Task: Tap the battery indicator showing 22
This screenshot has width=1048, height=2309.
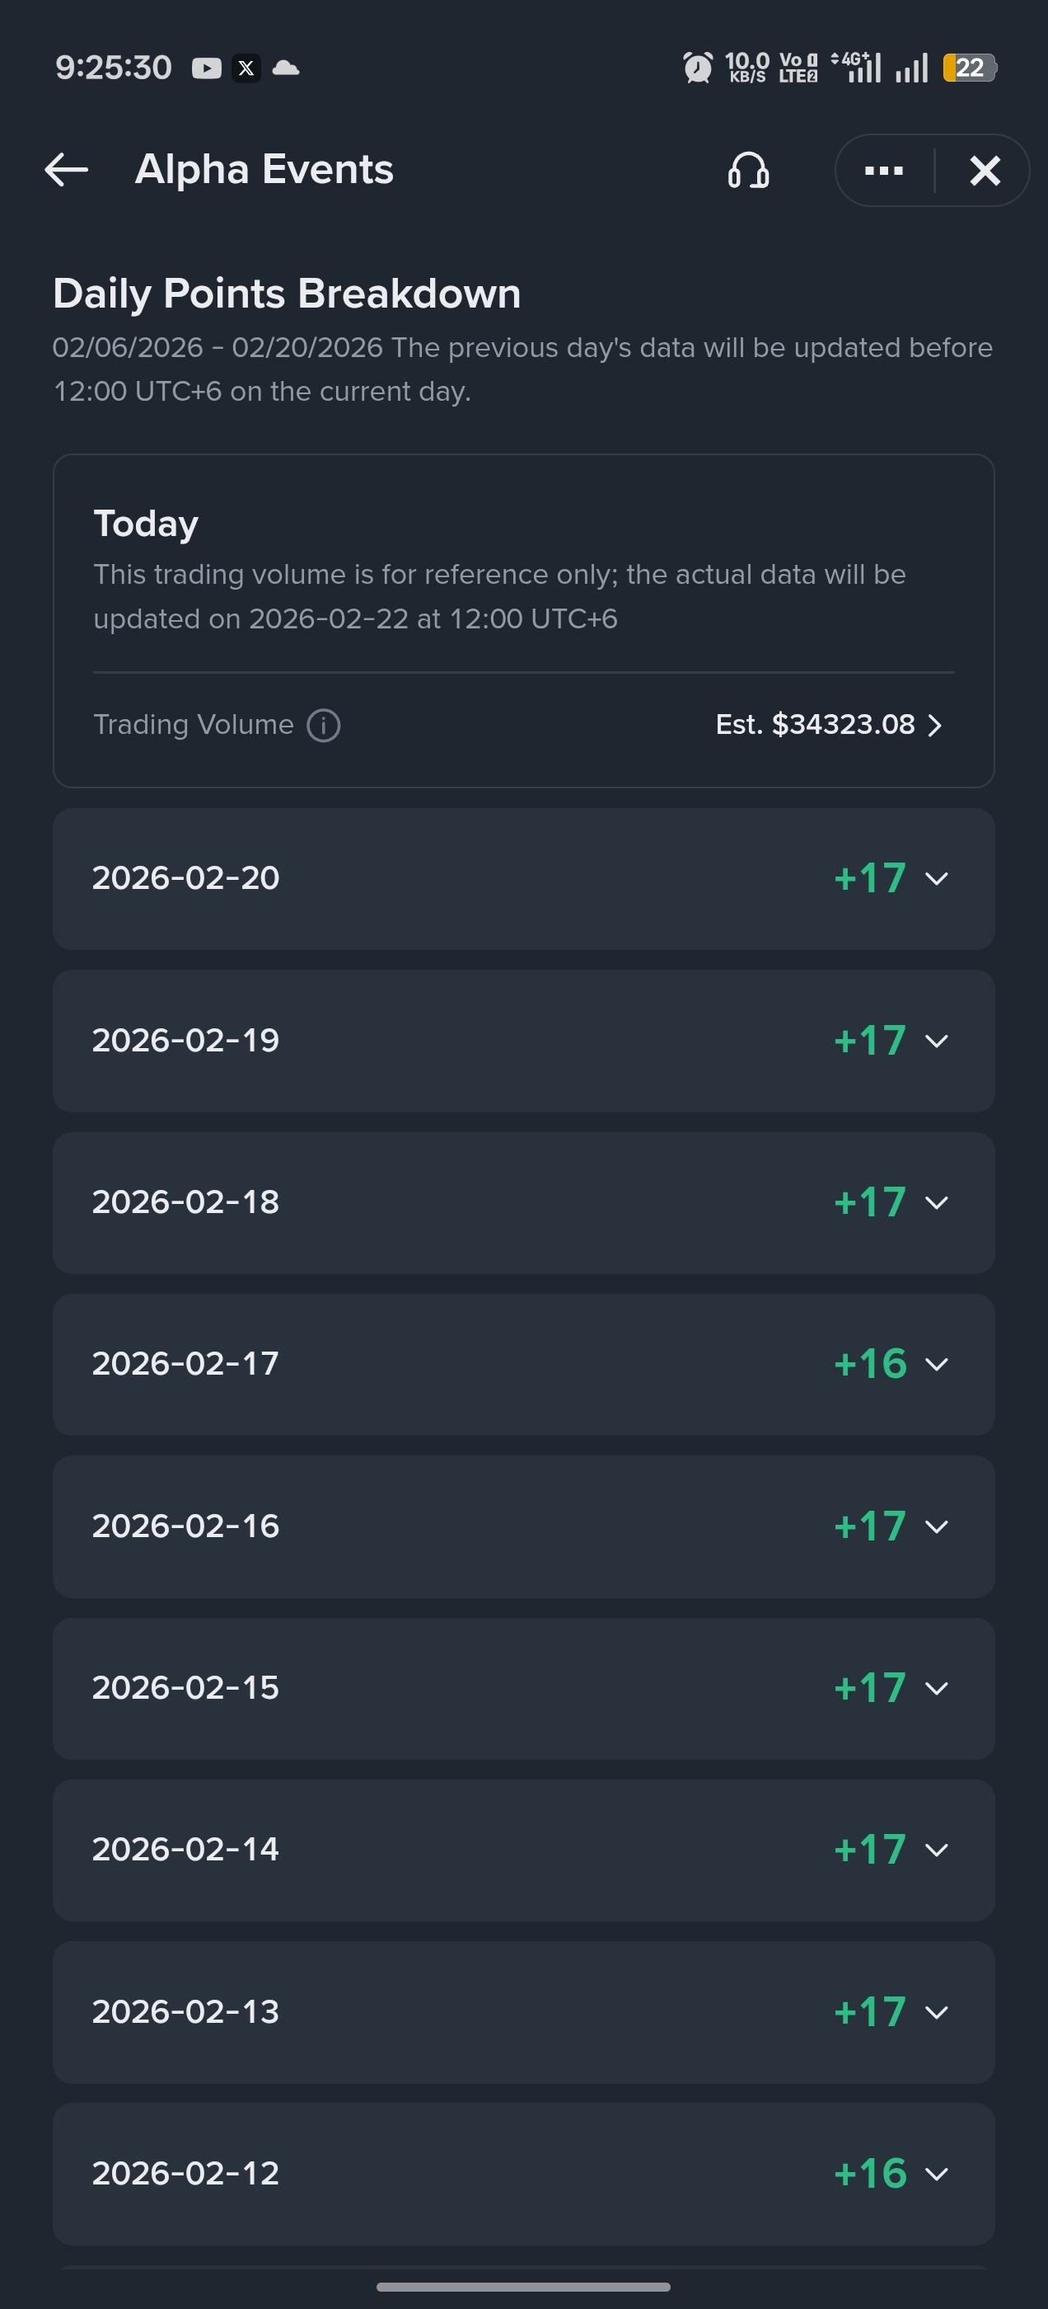Action: (970, 68)
